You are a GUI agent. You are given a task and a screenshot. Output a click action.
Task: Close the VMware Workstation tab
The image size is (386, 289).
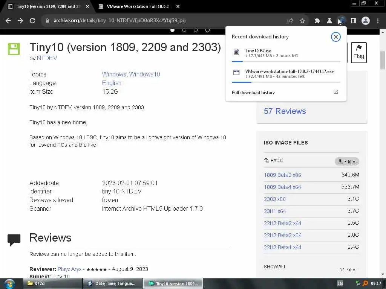point(178,7)
